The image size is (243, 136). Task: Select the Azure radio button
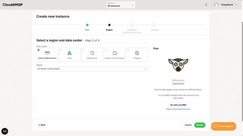click(61, 50)
